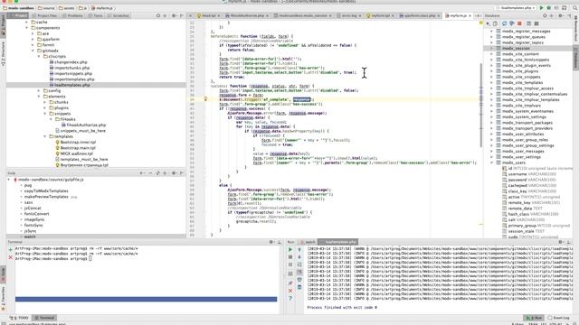The height and width of the screenshot is (325, 579).
Task: Open the Problems view tab
Action: [72, 16]
